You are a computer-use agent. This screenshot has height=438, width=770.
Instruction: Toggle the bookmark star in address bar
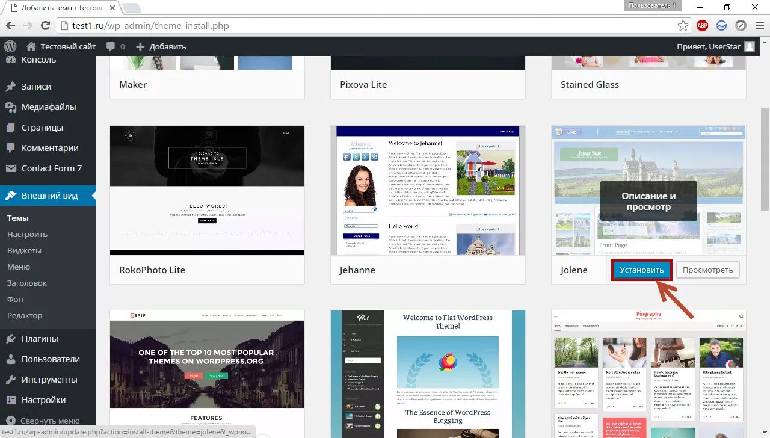click(x=683, y=25)
